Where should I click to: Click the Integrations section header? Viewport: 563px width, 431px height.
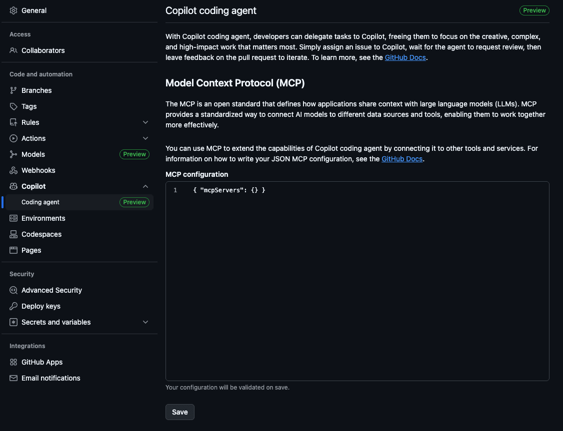click(27, 346)
